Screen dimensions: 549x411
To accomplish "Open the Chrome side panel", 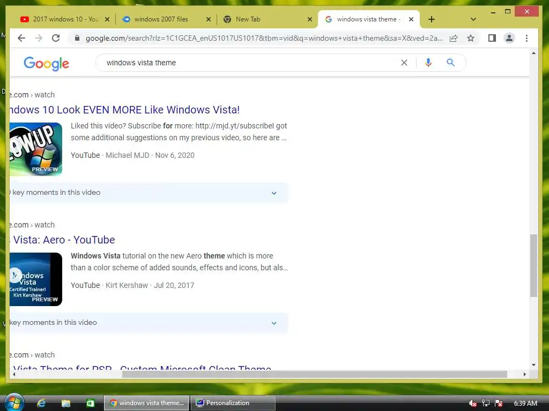I will pos(492,38).
